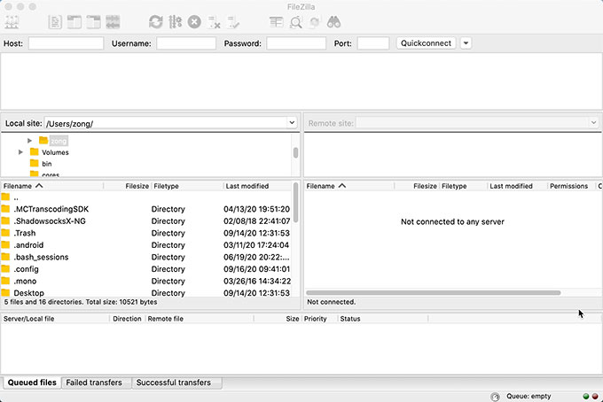Sort remote list by Filesize column
Viewport: 603px width, 402px height.
pos(417,186)
